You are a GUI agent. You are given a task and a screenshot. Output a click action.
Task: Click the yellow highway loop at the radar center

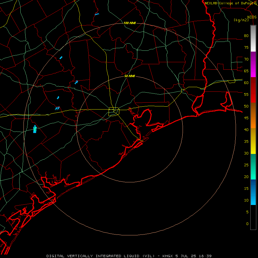[114, 112]
